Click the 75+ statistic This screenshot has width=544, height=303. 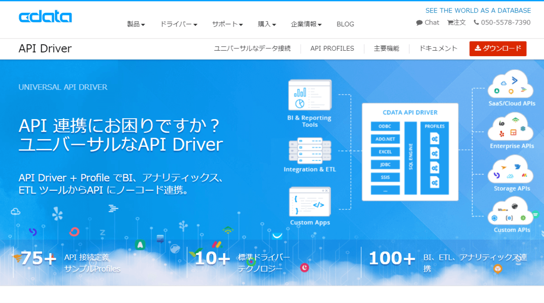tap(39, 259)
